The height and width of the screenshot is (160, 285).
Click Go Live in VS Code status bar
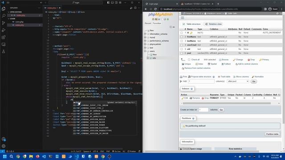116,151
